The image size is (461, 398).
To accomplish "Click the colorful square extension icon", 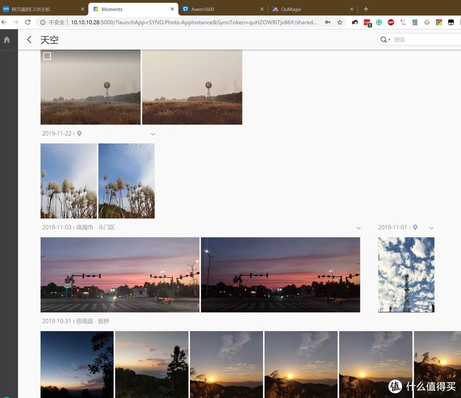I will tap(439, 22).
